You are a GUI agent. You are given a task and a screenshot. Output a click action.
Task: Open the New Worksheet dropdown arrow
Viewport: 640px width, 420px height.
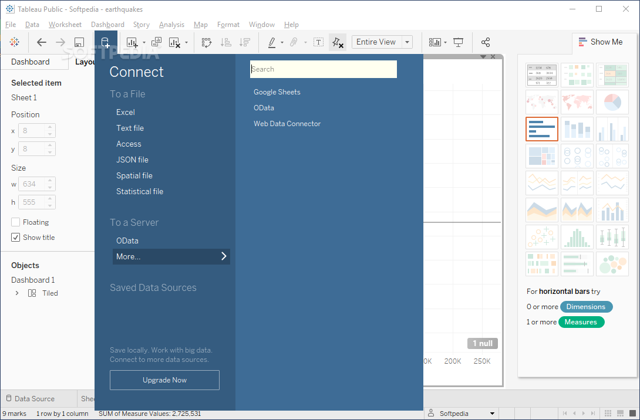click(144, 42)
